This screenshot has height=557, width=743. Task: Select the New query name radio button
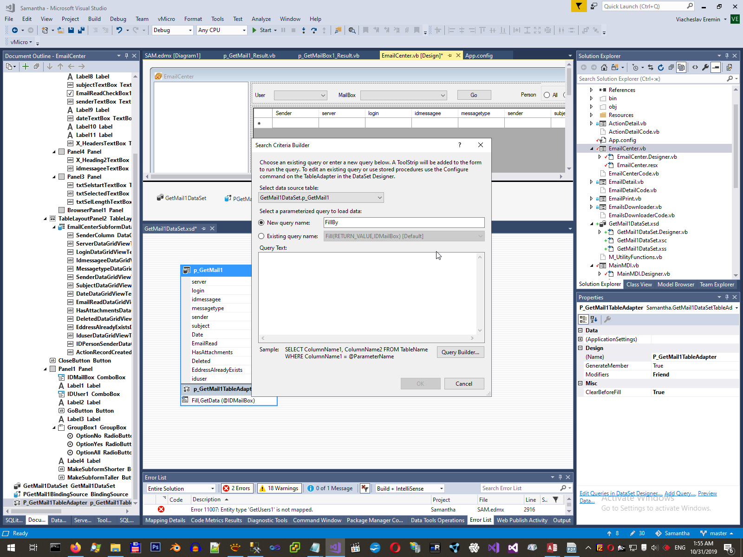pyautogui.click(x=261, y=223)
